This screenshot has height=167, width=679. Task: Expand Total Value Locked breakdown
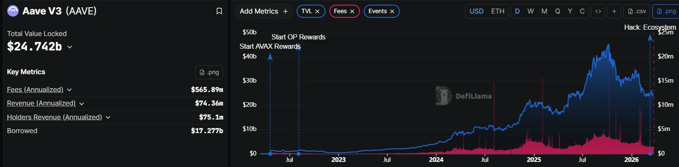point(70,47)
